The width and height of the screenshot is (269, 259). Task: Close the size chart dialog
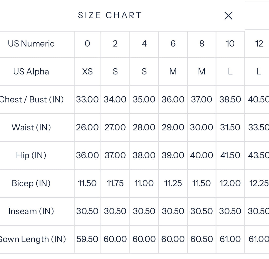tap(228, 16)
